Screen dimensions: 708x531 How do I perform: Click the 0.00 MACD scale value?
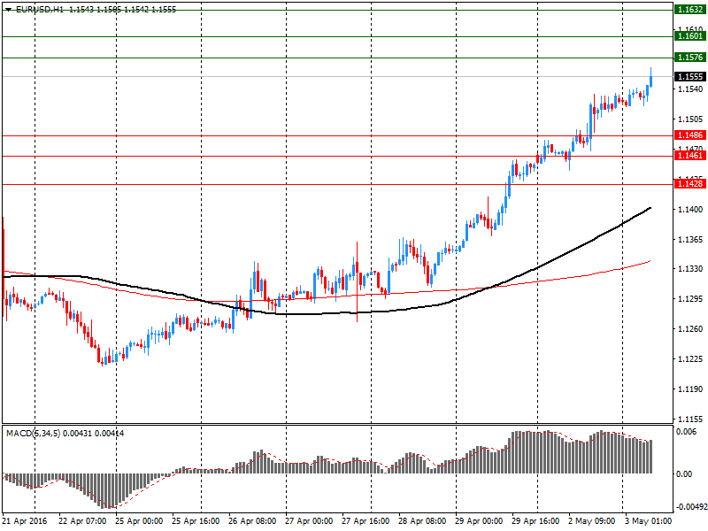pos(684,473)
